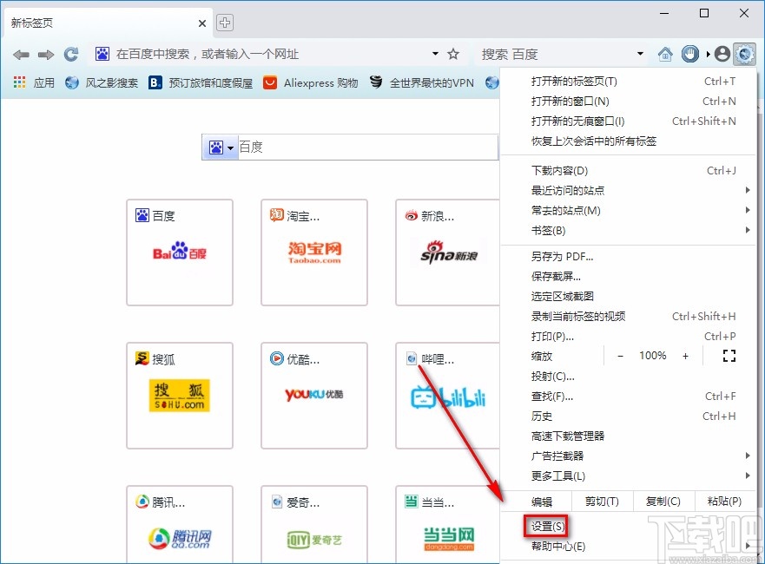Open the Aliexpress 购物 bookmark
Viewport: 765px width, 564px height.
pos(310,82)
